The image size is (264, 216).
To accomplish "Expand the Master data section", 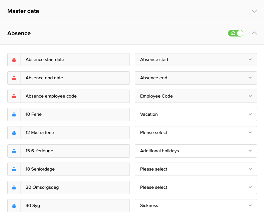I will click(254, 11).
